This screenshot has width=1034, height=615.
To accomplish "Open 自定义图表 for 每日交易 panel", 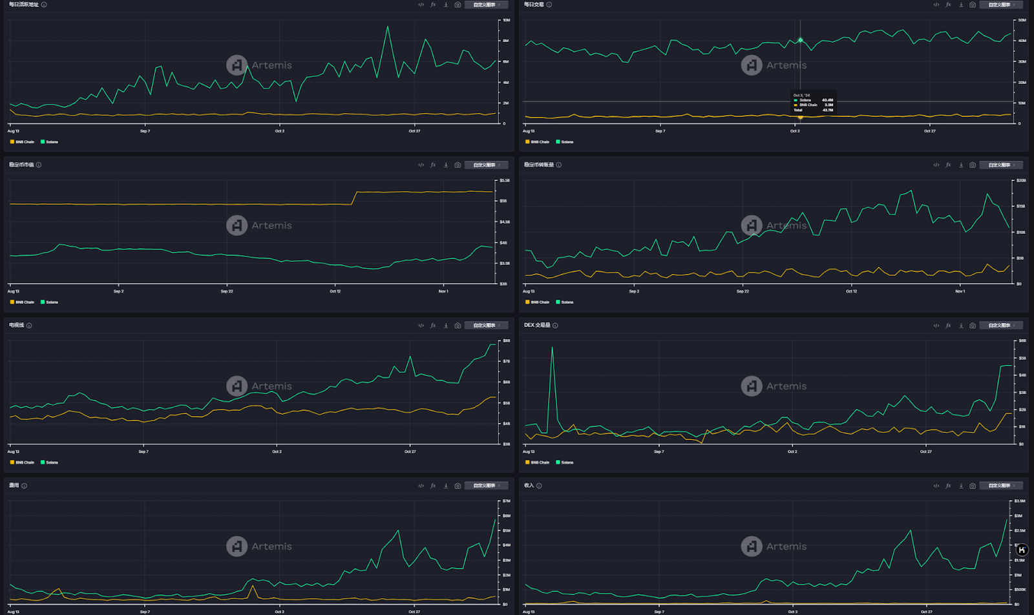I will [x=1001, y=5].
